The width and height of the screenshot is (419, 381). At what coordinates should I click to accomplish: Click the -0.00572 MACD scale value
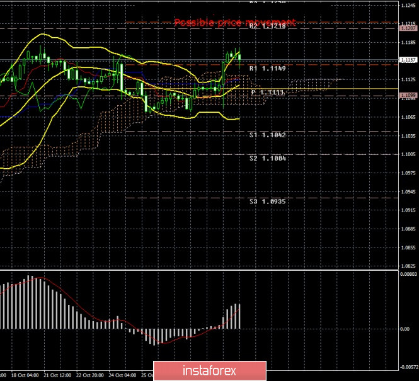(x=408, y=367)
